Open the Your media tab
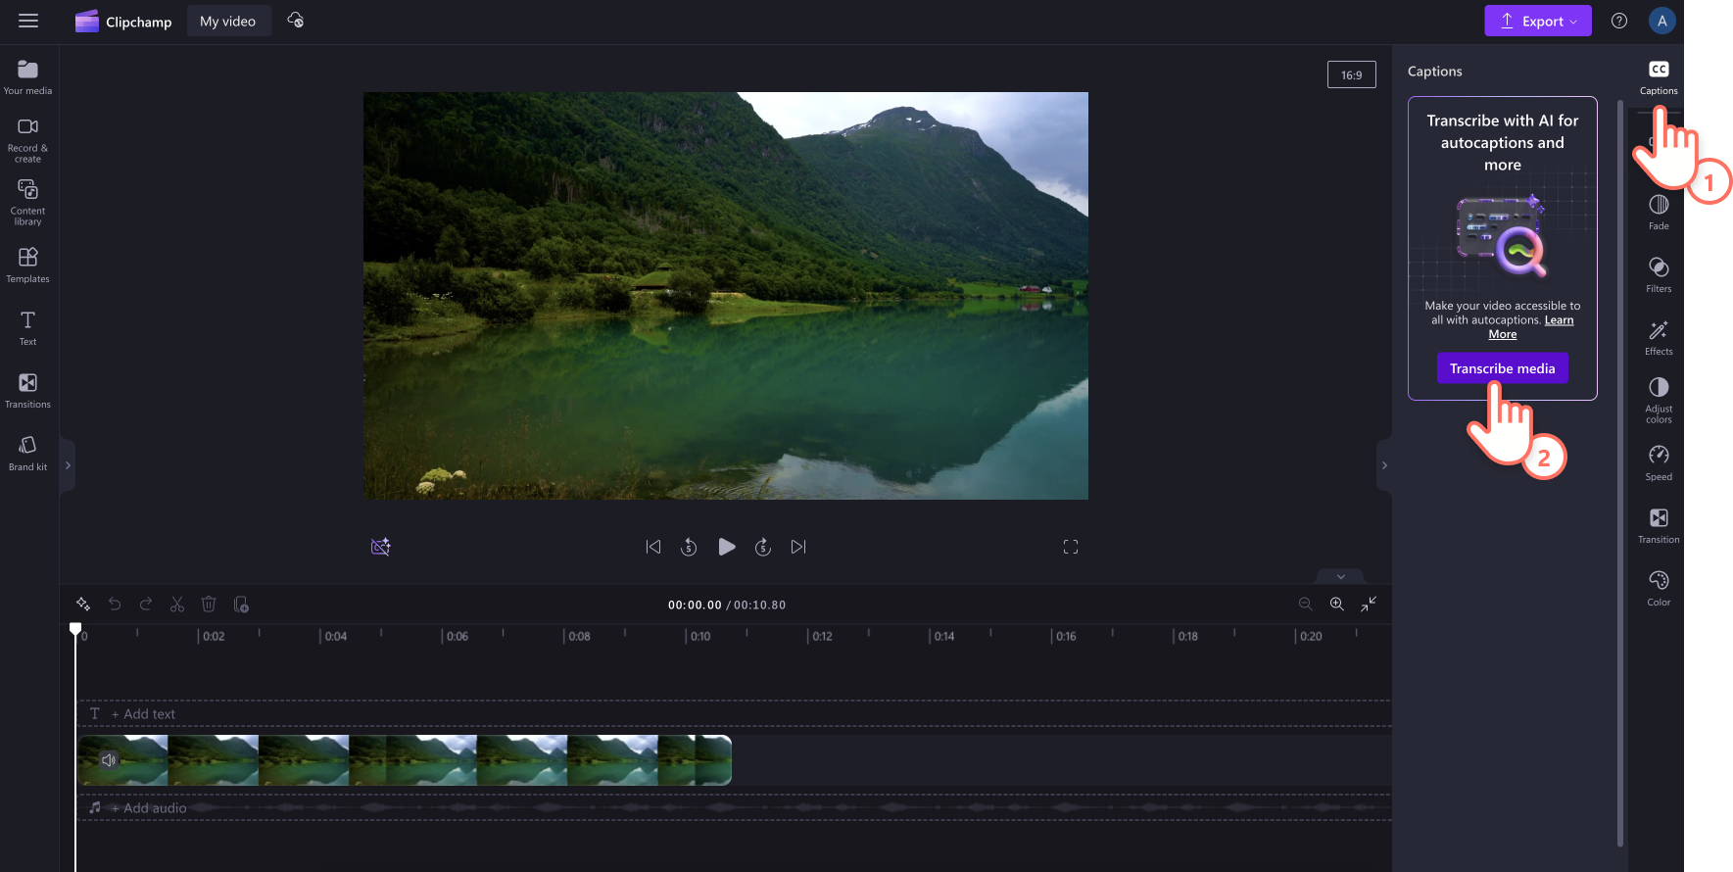The height and width of the screenshot is (872, 1733). pos(27,77)
